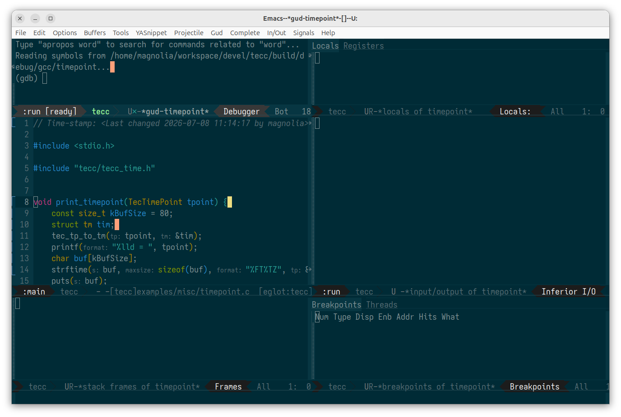
Task: Click '*stack frames of timepoint*' buffer name
Action: click(139, 387)
